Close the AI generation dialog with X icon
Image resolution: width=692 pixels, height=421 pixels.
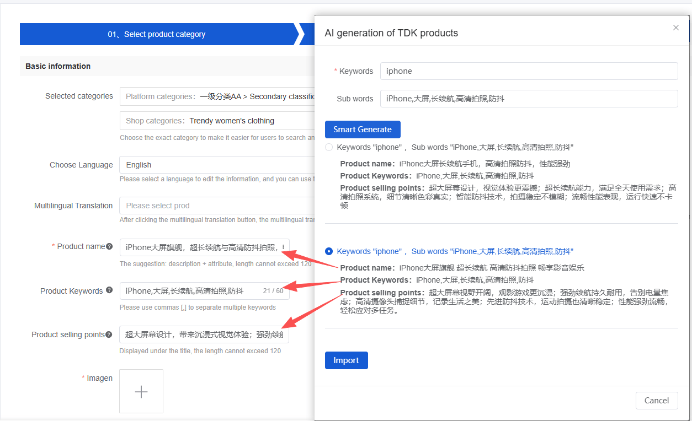point(675,28)
